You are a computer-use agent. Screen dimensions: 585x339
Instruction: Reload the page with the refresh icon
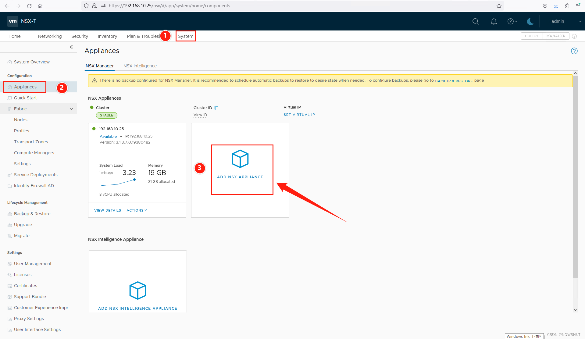point(29,6)
